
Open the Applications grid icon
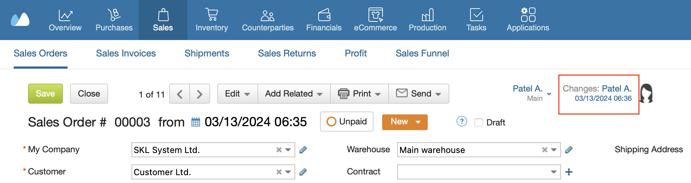[528, 15]
